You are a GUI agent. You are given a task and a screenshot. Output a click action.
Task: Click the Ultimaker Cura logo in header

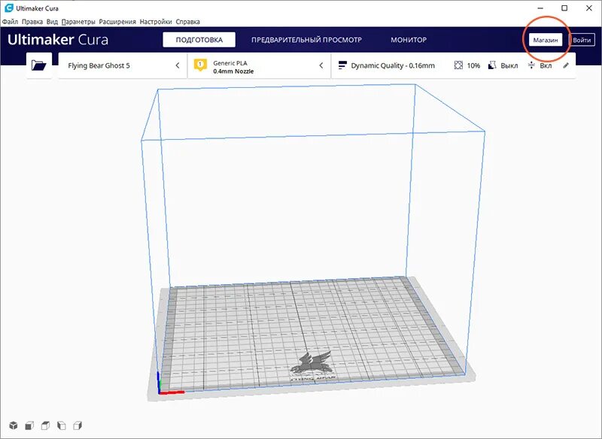click(x=58, y=40)
